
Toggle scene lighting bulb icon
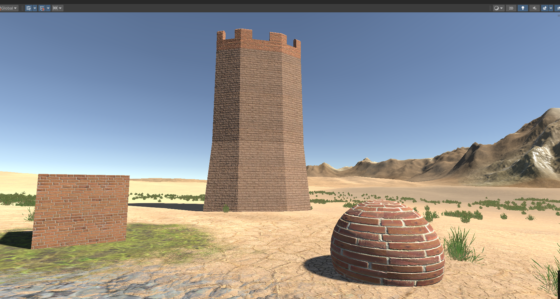(523, 8)
